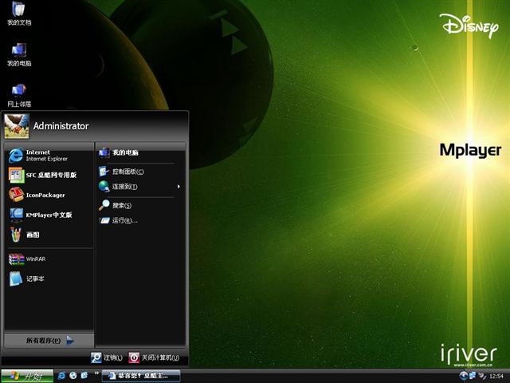Open 控制面板(C) control panel
The width and height of the screenshot is (510, 383).
140,172
